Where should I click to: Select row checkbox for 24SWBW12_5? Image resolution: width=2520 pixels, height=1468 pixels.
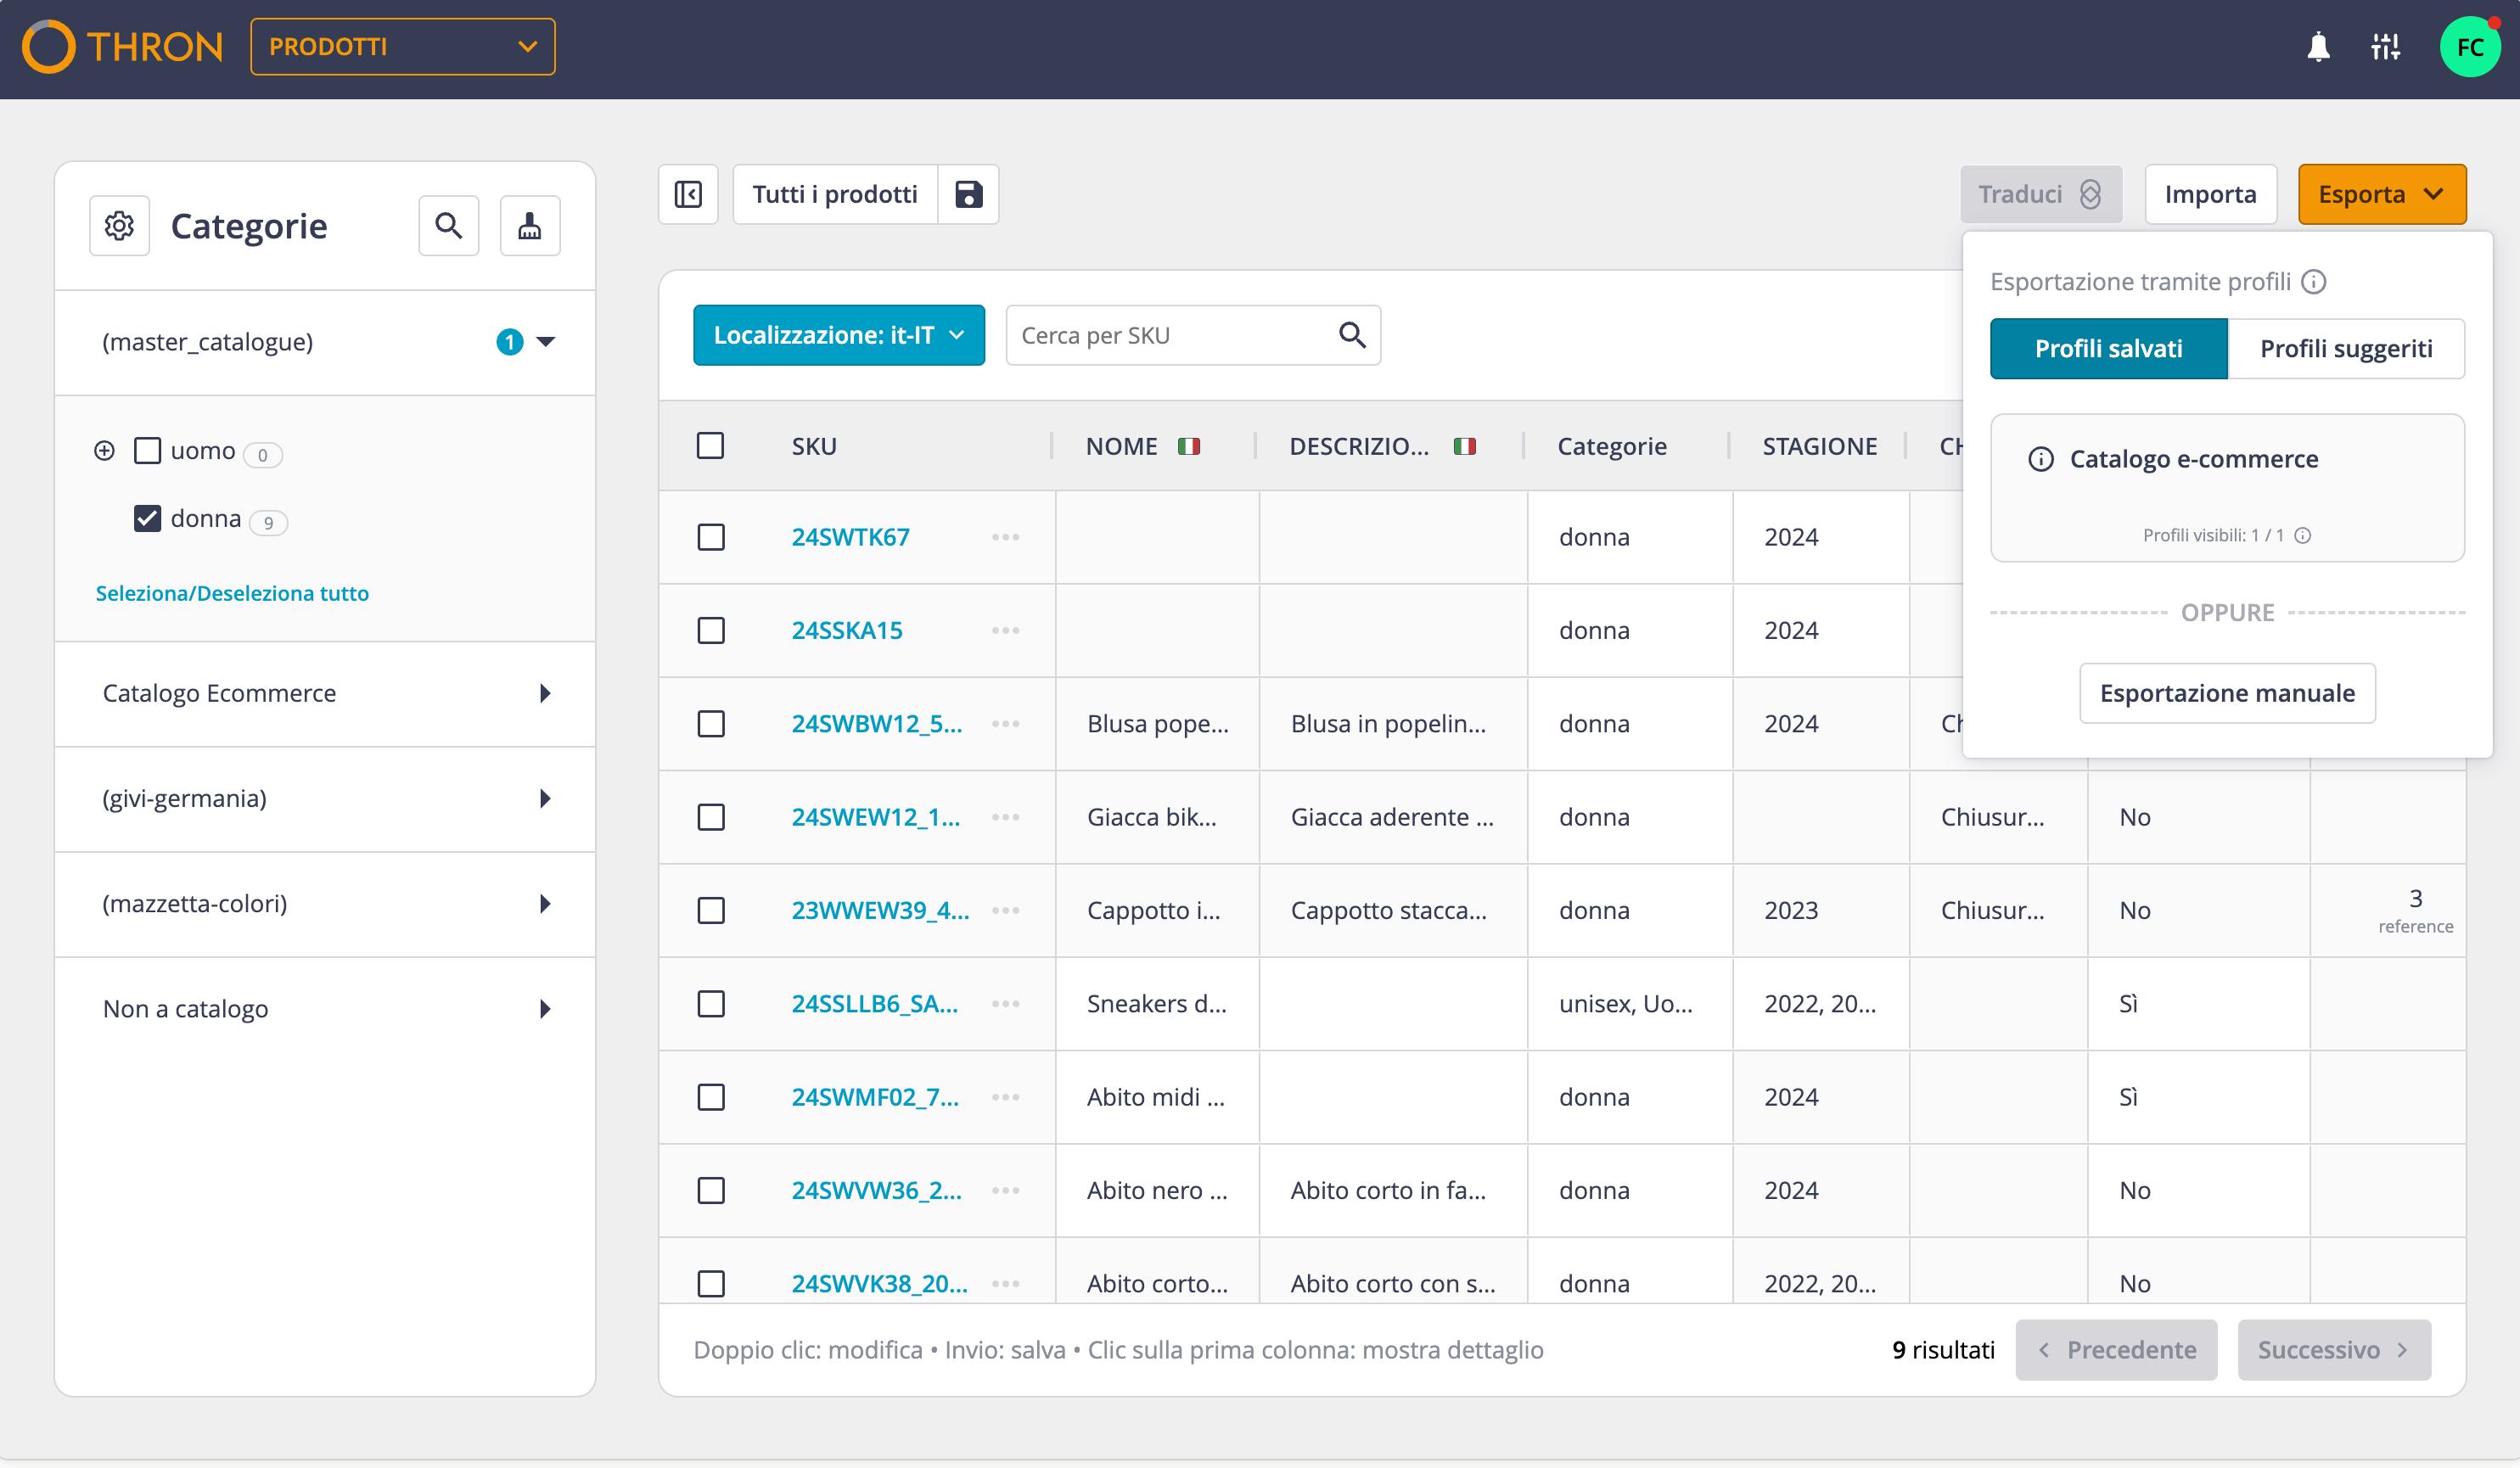[x=711, y=724]
